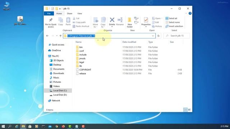230x129 pixels.
Task: Select the include folder
Action: 83,54
